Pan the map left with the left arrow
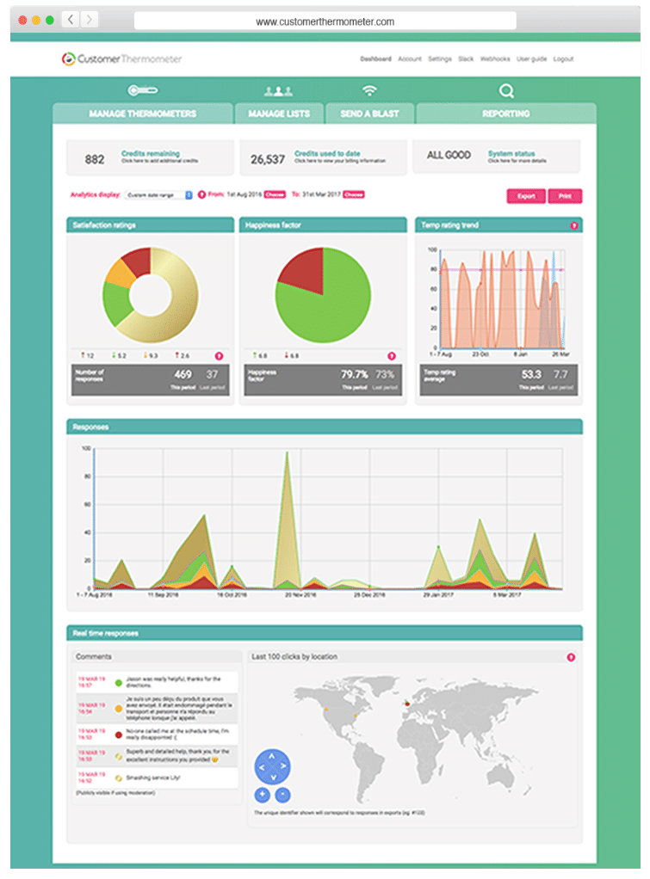Screen dimensions: 650x879 262,767
